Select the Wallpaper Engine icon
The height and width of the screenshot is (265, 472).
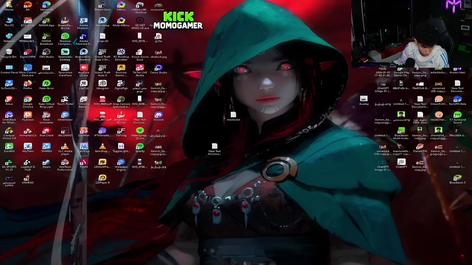121,165
